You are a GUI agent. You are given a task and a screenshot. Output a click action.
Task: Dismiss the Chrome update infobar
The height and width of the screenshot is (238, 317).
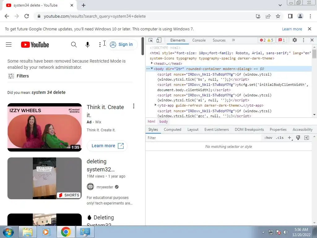pos(310,29)
